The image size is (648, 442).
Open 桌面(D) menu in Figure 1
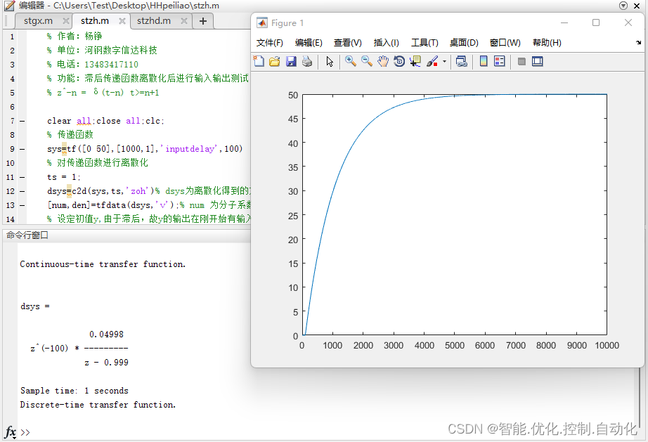pyautogui.click(x=464, y=43)
